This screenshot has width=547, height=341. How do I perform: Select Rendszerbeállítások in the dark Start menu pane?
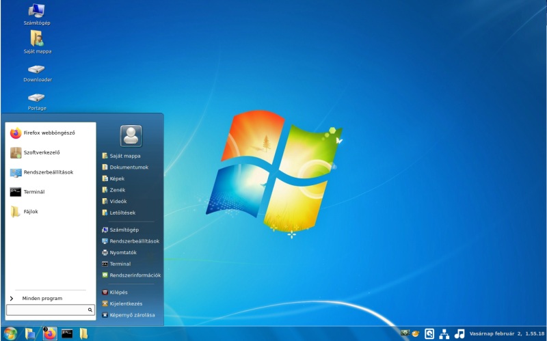click(x=131, y=241)
